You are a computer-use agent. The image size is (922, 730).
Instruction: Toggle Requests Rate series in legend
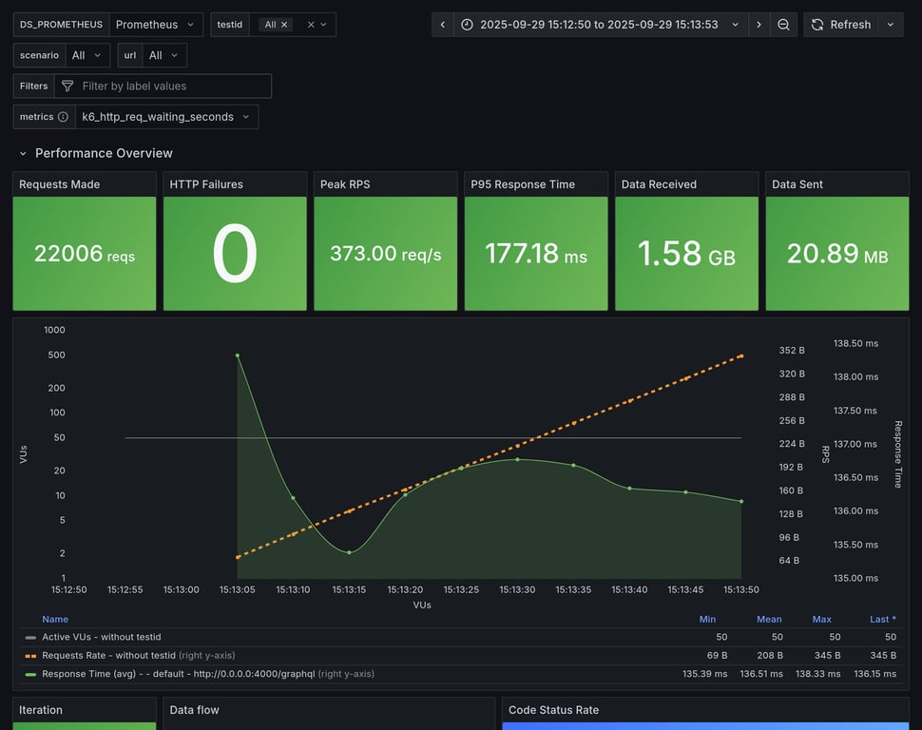[x=108, y=655]
